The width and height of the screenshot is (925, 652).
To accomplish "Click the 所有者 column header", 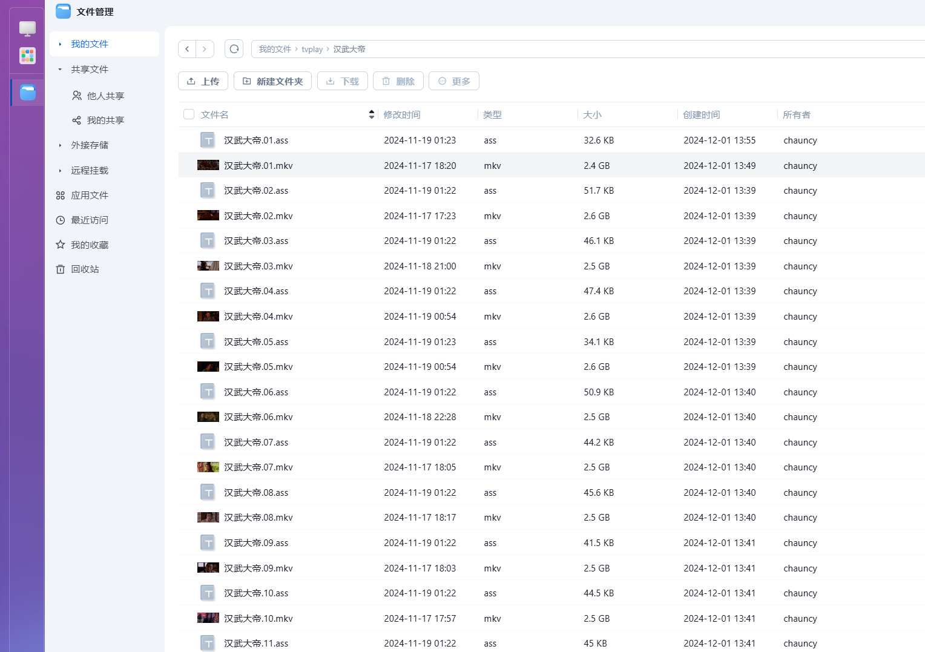I will pos(797,114).
